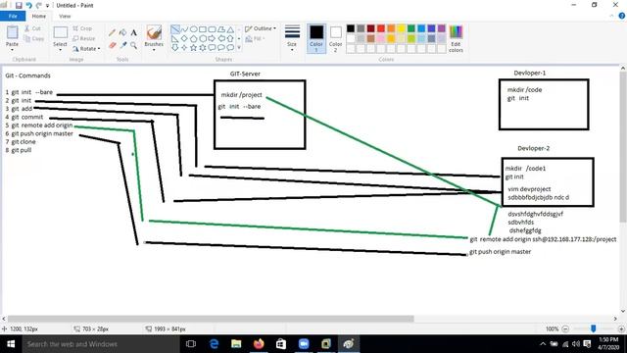Open Edit colors dialog

click(456, 38)
